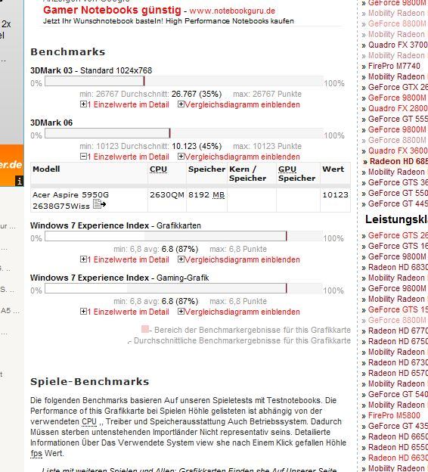The width and height of the screenshot is (428, 472).
Task: Open highlighted Radeon HD 685 sidebar entry
Action: point(399,161)
